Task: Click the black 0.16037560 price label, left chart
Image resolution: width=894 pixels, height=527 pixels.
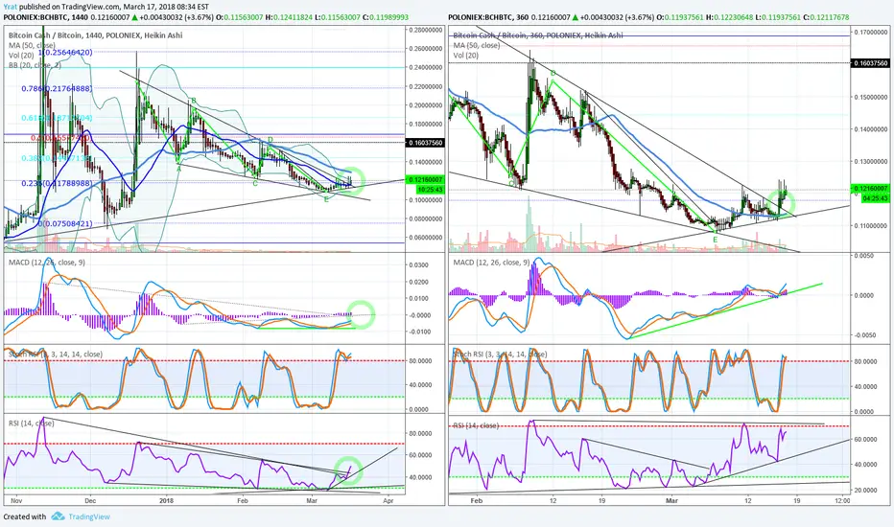Action: tap(425, 143)
